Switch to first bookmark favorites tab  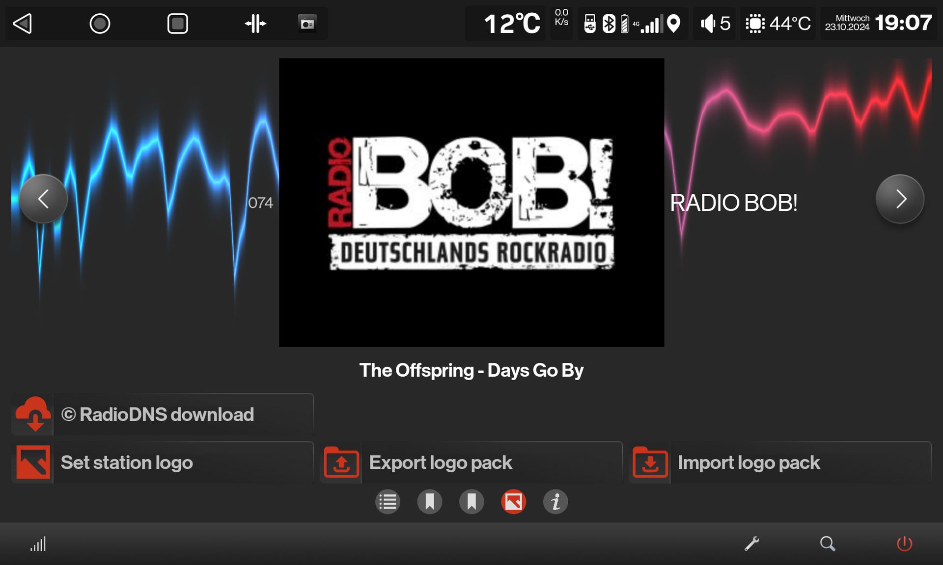[430, 502]
